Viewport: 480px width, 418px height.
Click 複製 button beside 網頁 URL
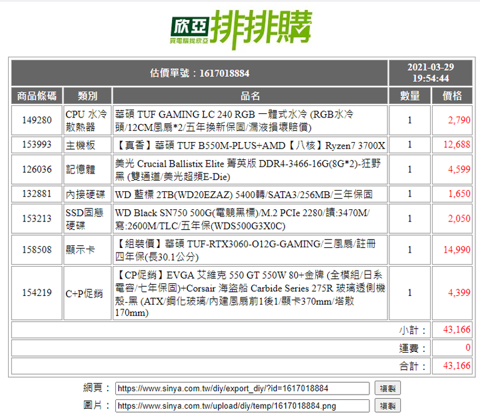[387, 388]
